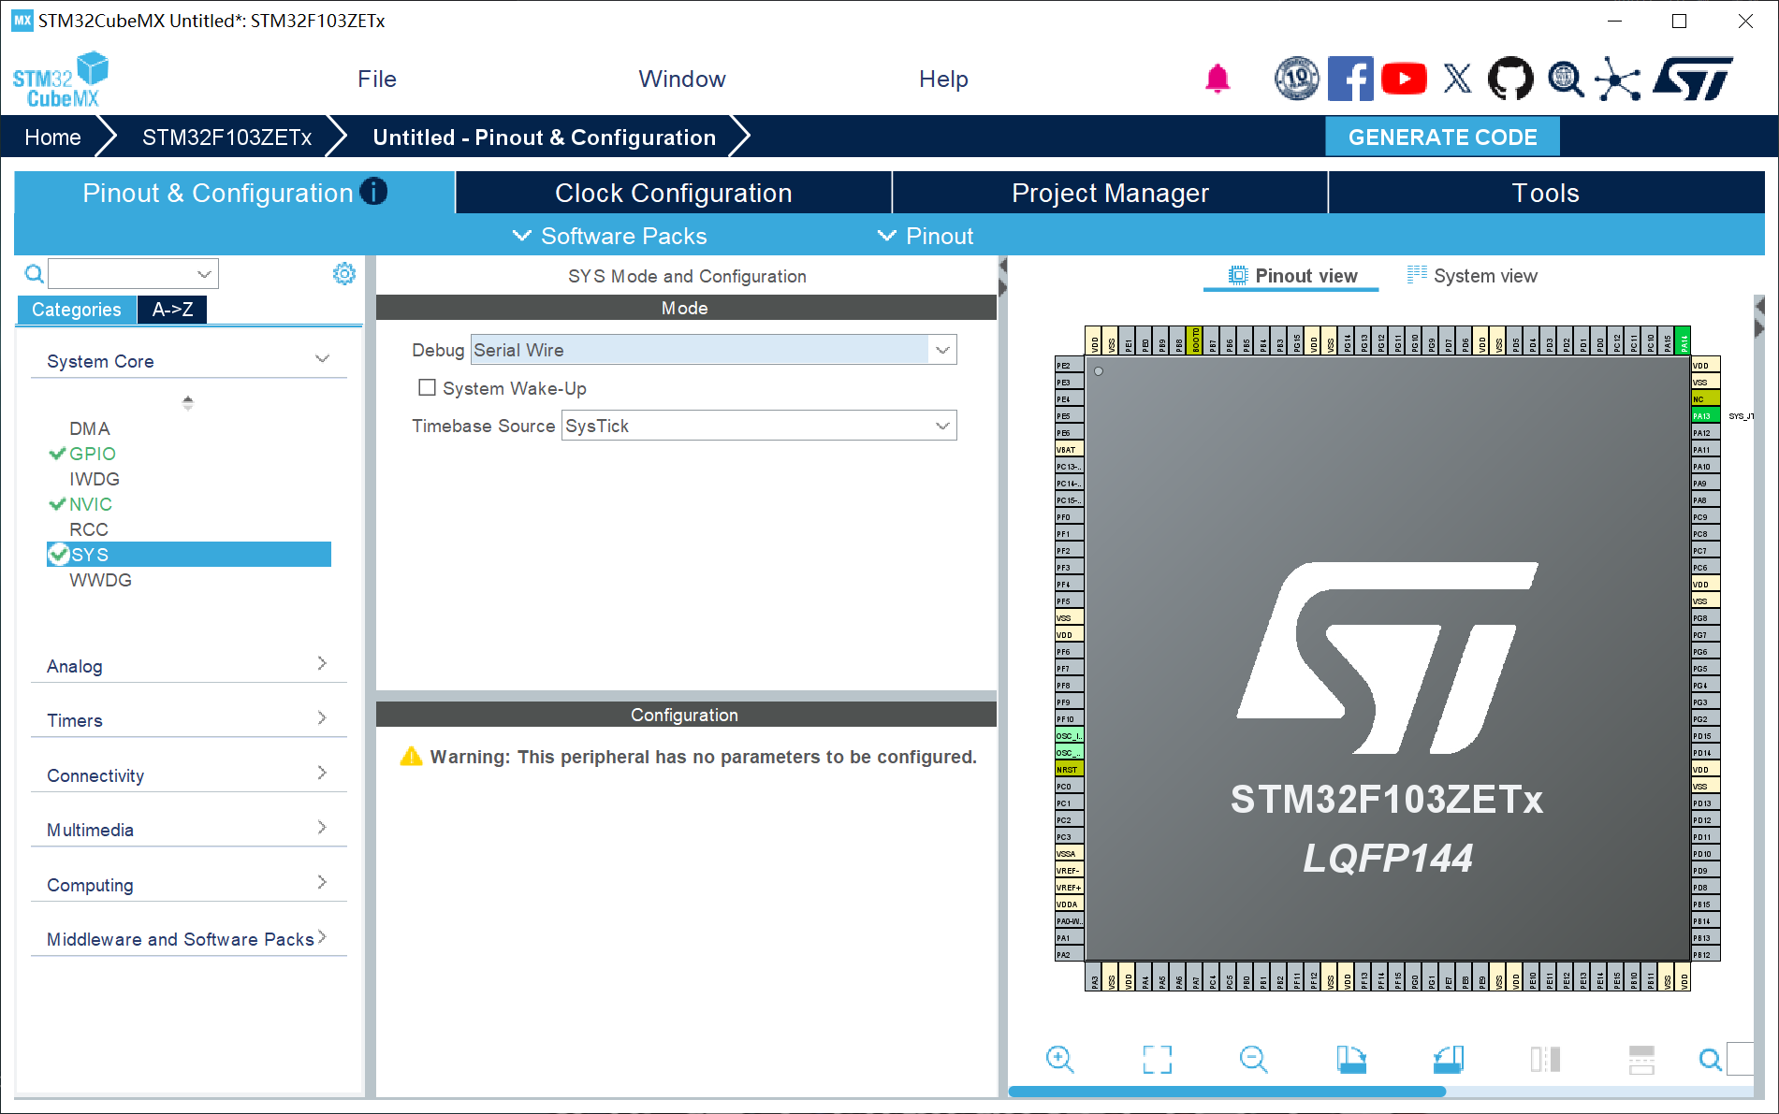Click the GENERATE CODE button

(1442, 137)
